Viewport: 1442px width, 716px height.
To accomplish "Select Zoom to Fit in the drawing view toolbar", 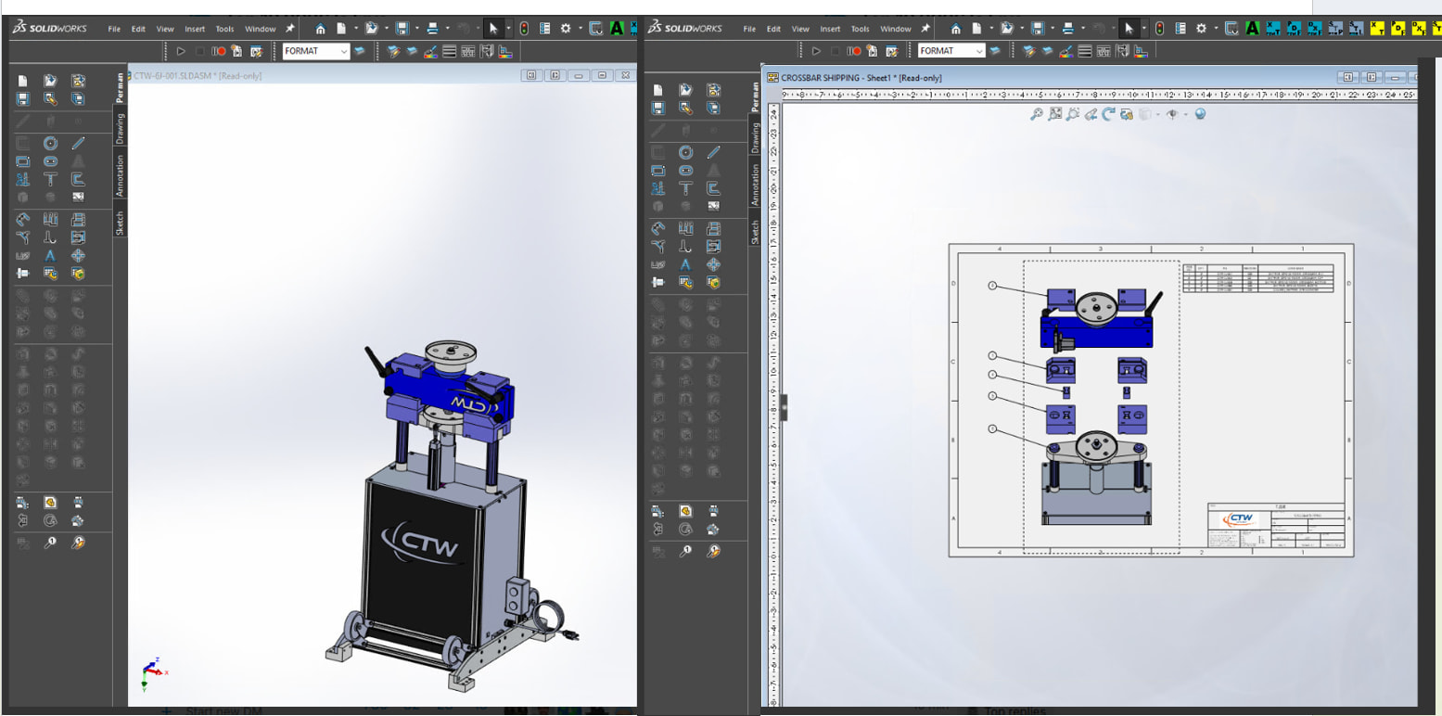I will click(x=1036, y=114).
